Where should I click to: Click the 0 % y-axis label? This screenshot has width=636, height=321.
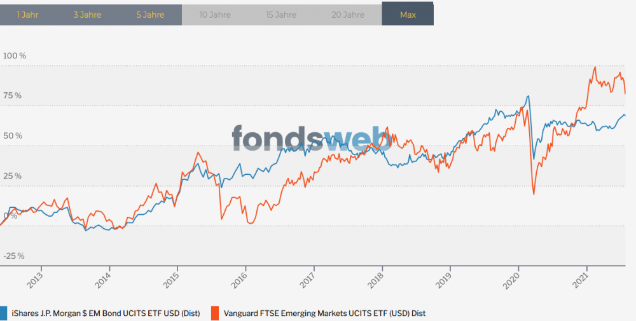pyautogui.click(x=11, y=216)
